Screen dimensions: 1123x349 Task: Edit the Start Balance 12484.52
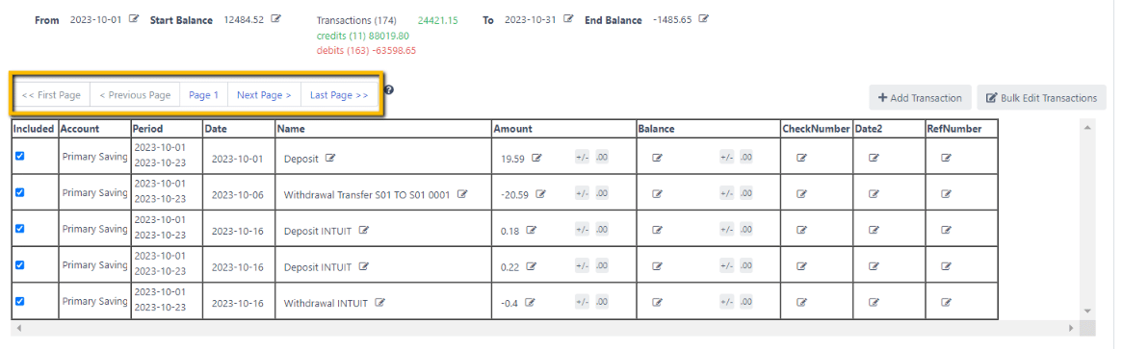[275, 19]
